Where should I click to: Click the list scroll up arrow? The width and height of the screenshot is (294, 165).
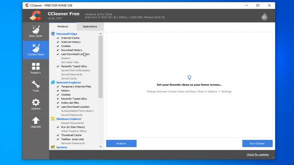point(101,34)
